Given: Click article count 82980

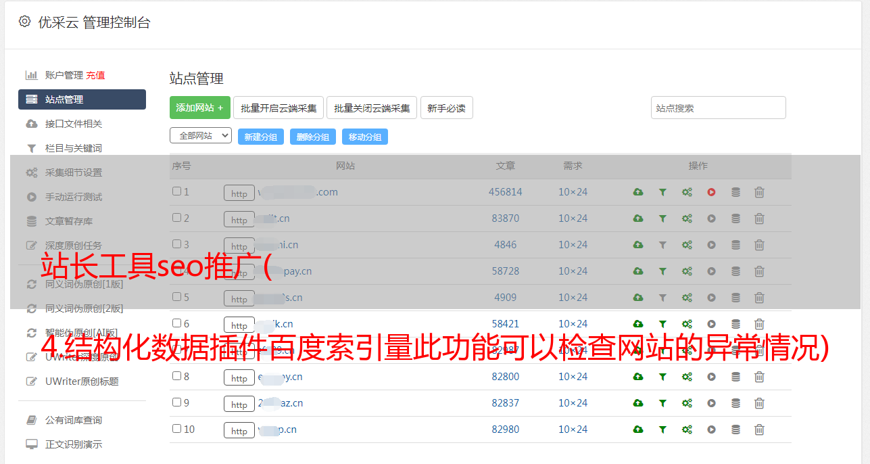Looking at the screenshot, I should click(506, 430).
